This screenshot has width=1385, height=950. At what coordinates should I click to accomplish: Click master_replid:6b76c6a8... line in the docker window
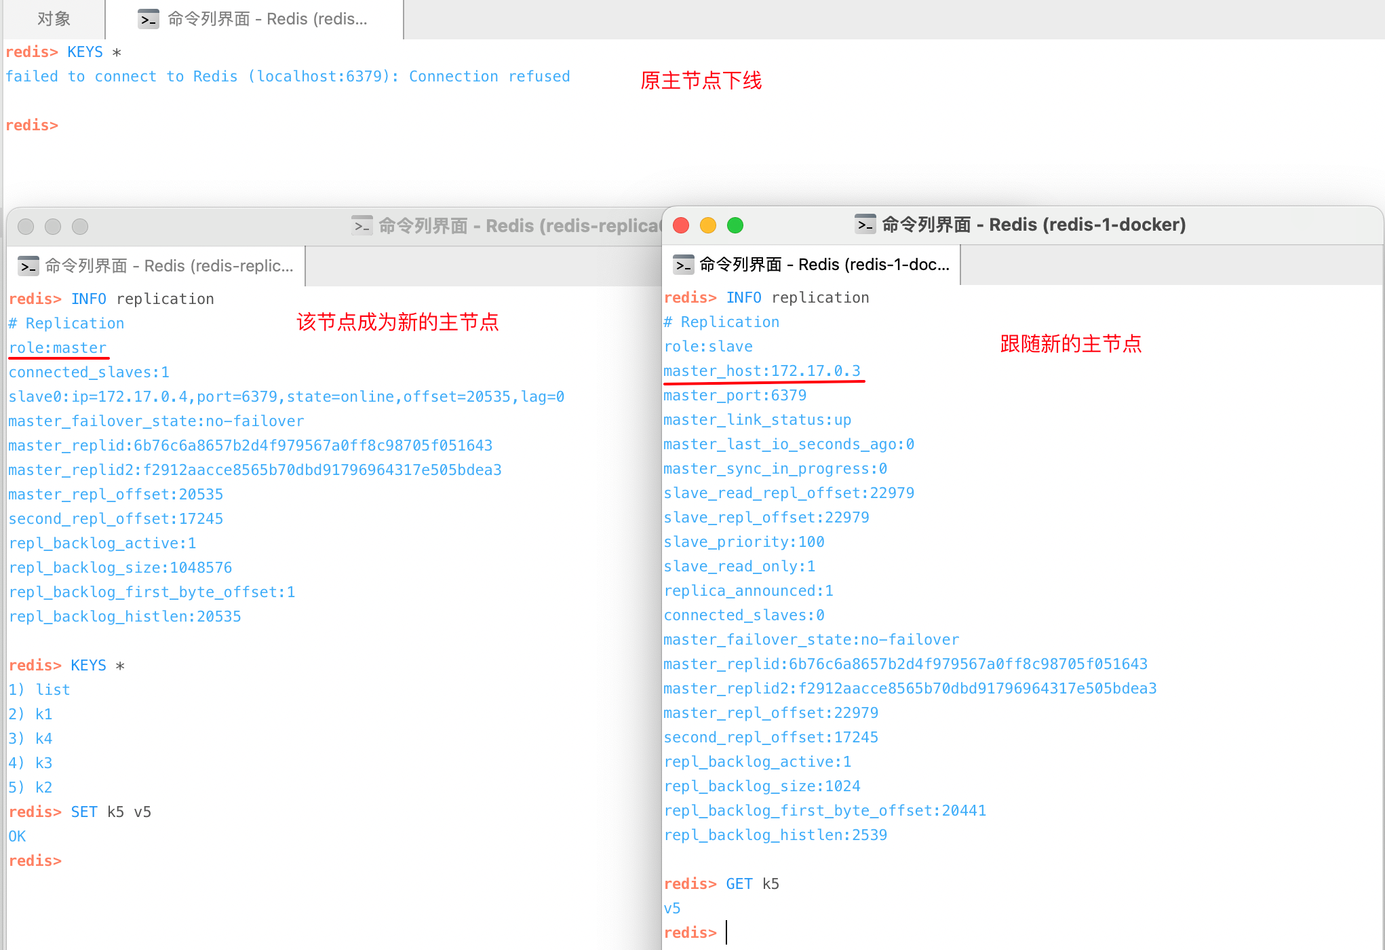(x=905, y=664)
